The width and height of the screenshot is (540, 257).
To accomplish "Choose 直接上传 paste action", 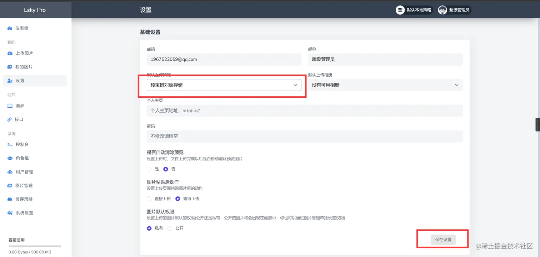I will 149,199.
